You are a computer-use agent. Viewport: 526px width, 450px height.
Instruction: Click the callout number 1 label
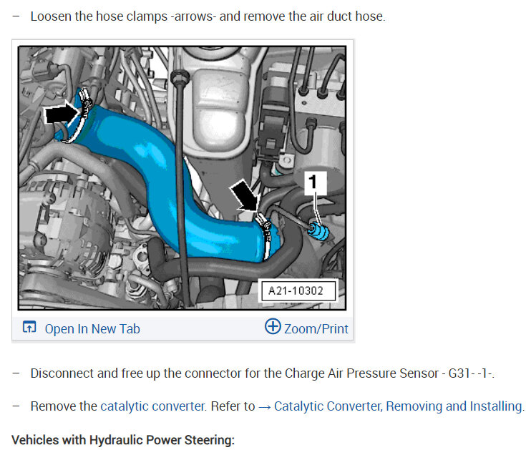pos(311,182)
